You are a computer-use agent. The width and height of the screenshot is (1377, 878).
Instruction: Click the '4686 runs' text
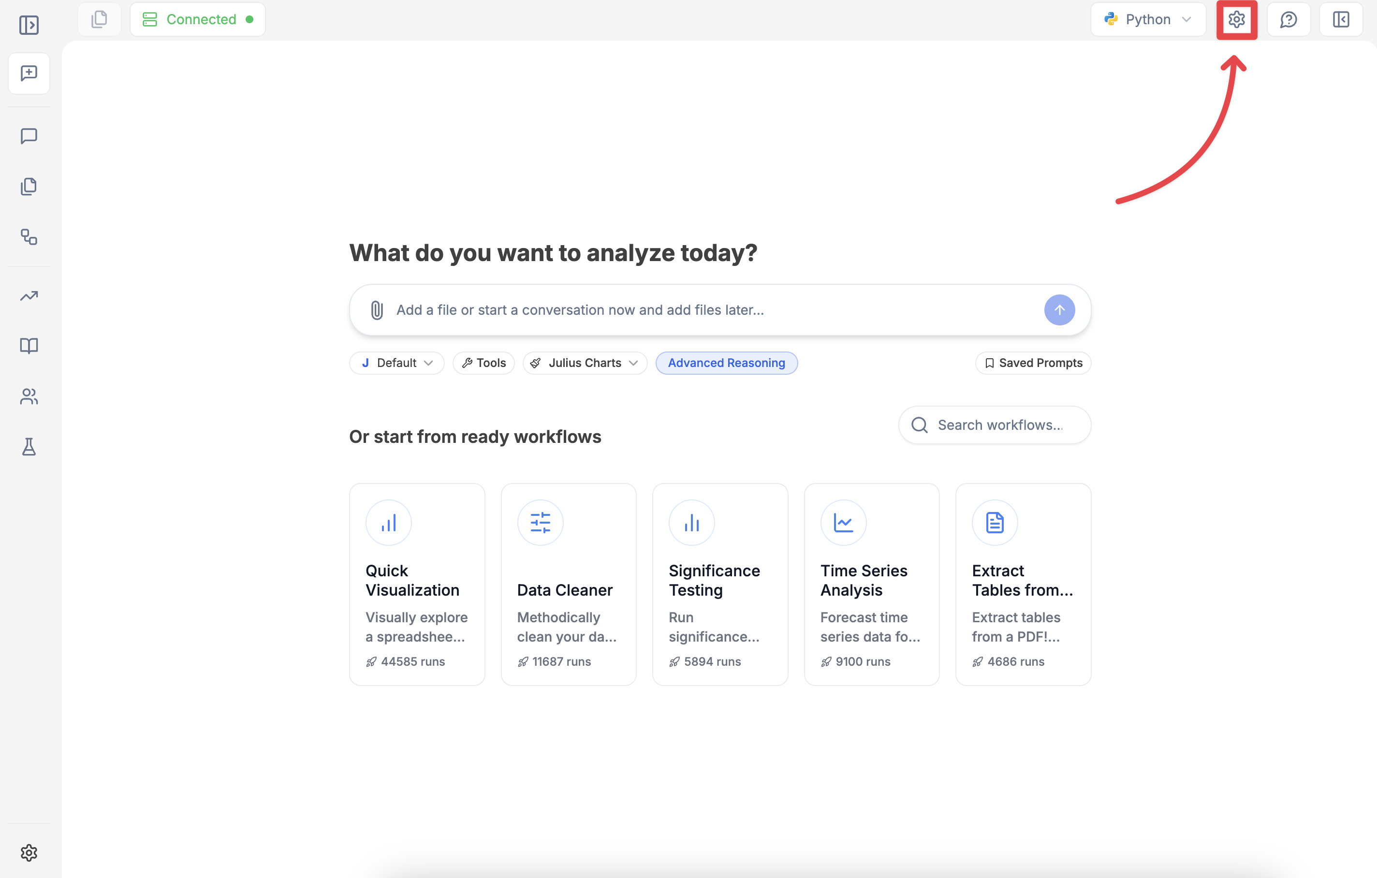pos(1016,661)
